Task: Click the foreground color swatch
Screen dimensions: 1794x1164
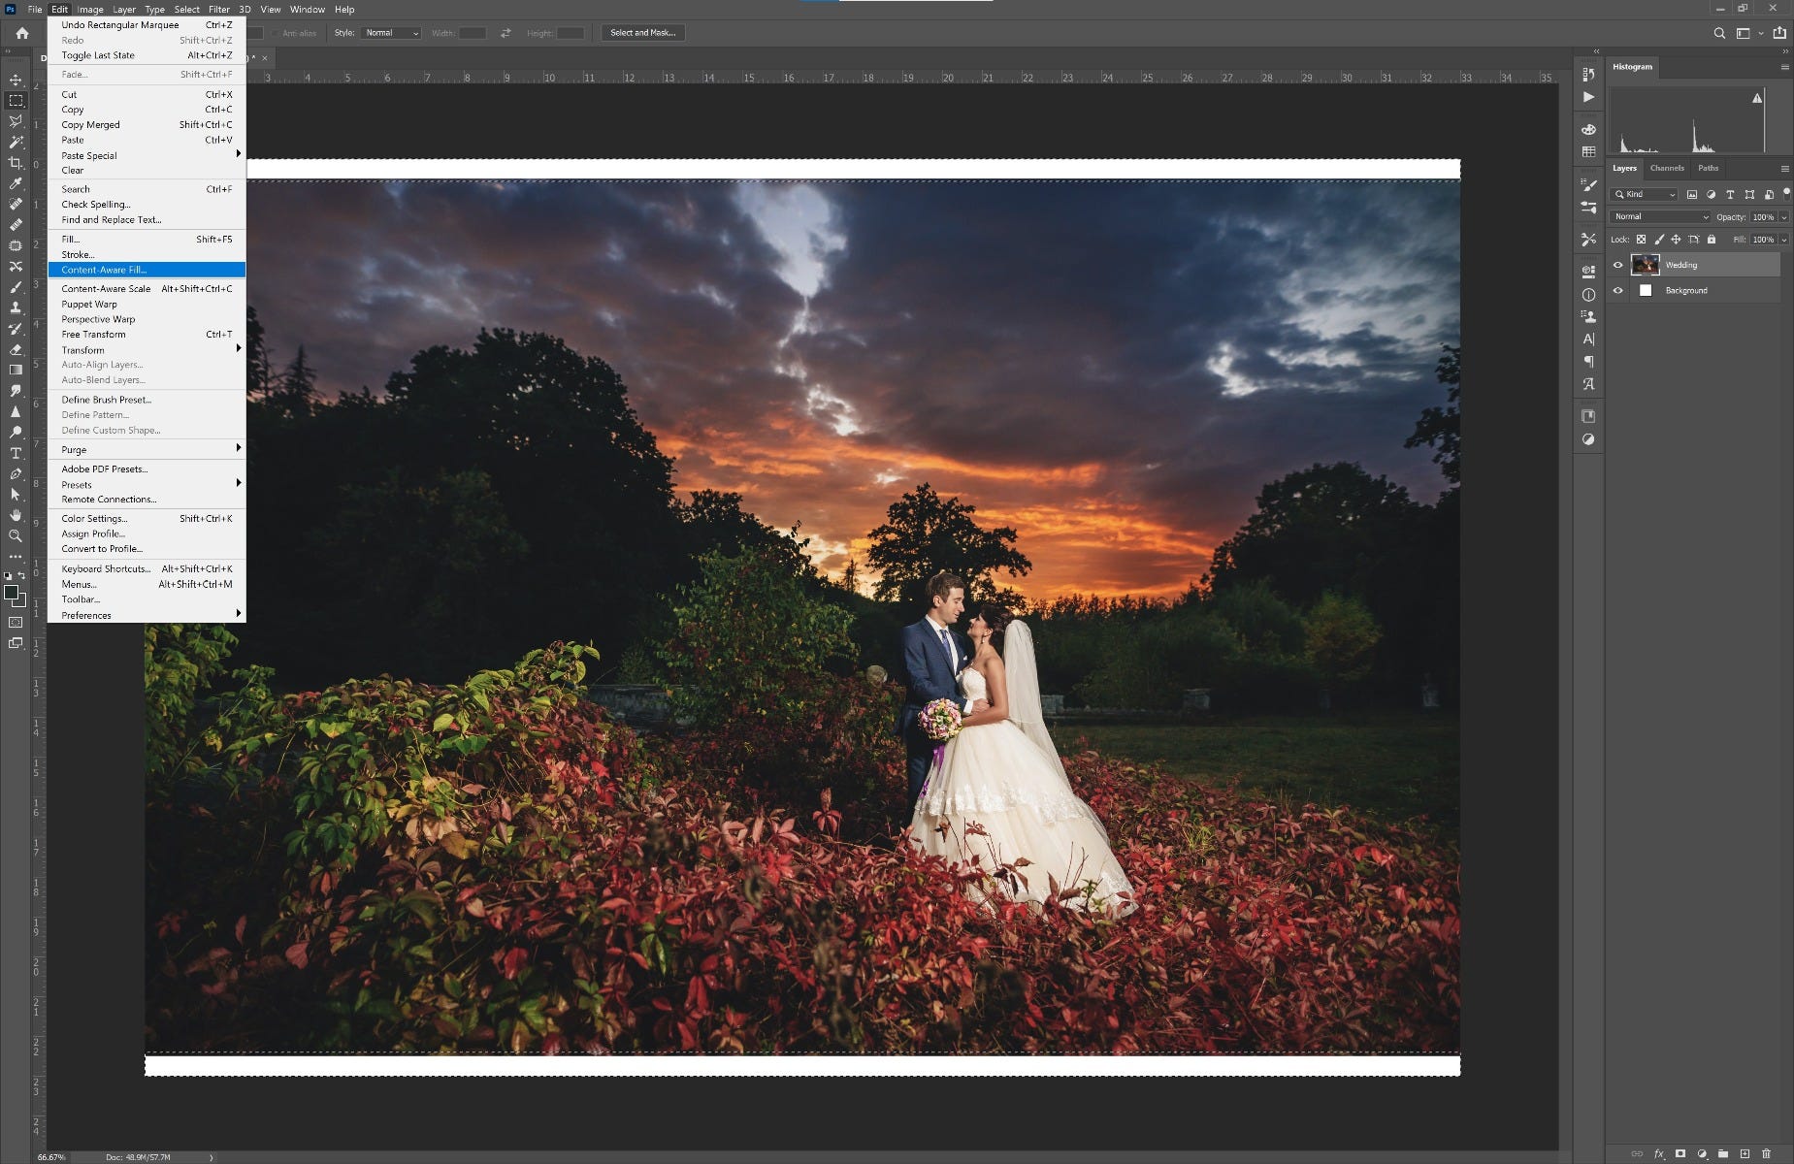Action: tap(11, 592)
